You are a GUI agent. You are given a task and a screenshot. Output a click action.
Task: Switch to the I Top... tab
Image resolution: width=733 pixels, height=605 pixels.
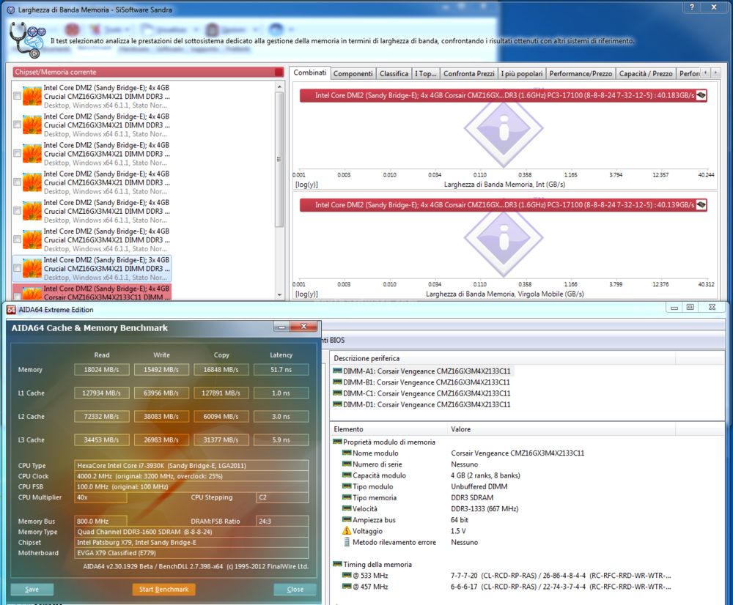[425, 73]
